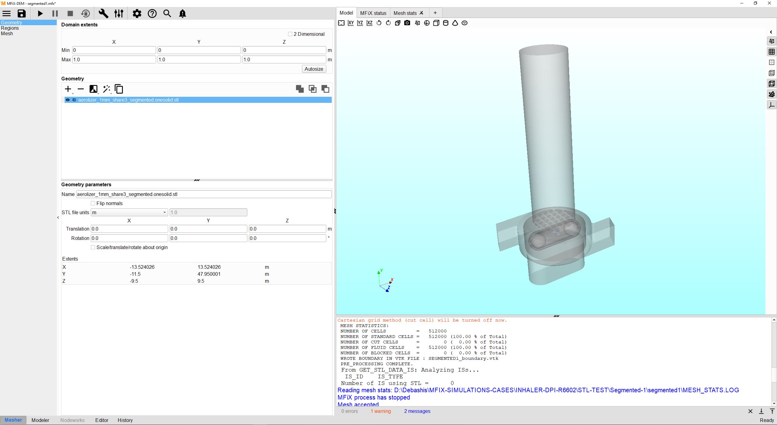
Task: Hide the aerolizer STL geometry eye
Action: pos(68,100)
